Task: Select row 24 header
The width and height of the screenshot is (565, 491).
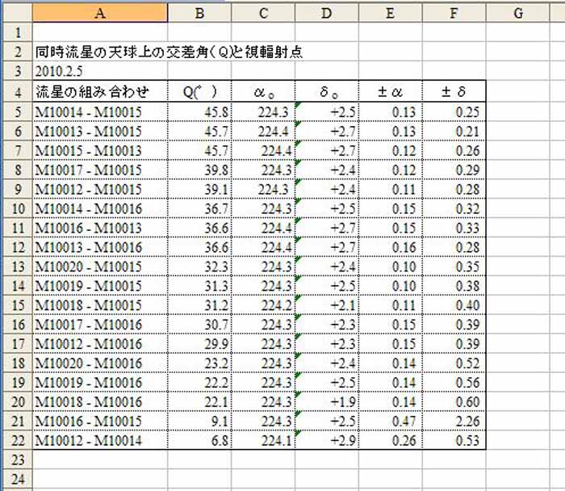Action: pyautogui.click(x=18, y=480)
